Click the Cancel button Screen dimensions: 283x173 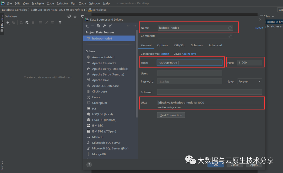pyautogui.click(x=235, y=165)
